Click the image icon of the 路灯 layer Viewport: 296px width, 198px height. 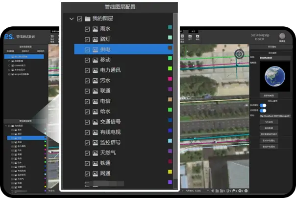coord(95,40)
